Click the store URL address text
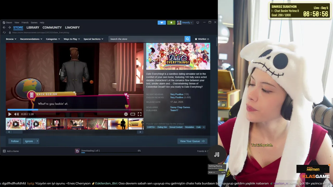 coord(41,32)
